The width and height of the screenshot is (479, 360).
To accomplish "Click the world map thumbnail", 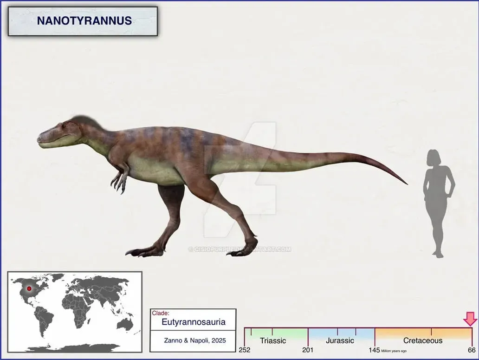I will tap(75, 312).
